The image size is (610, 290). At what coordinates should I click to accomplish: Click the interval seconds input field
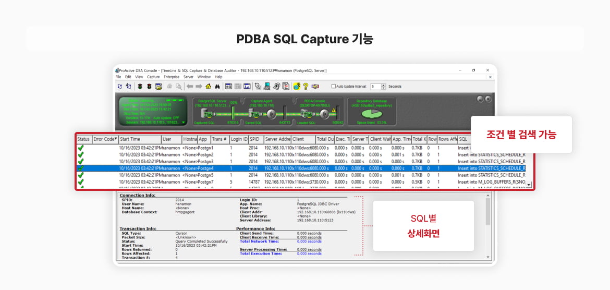(376, 87)
